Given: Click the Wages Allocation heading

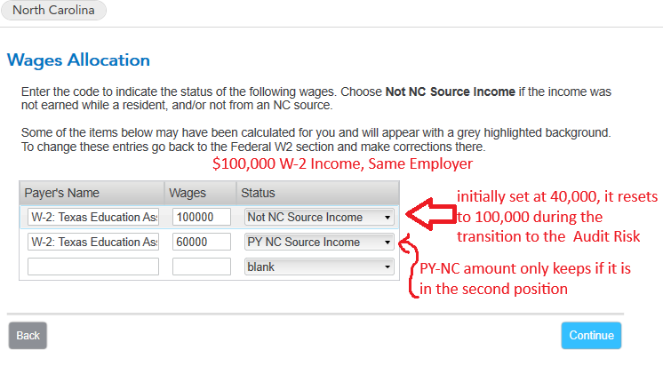Looking at the screenshot, I should coord(78,60).
